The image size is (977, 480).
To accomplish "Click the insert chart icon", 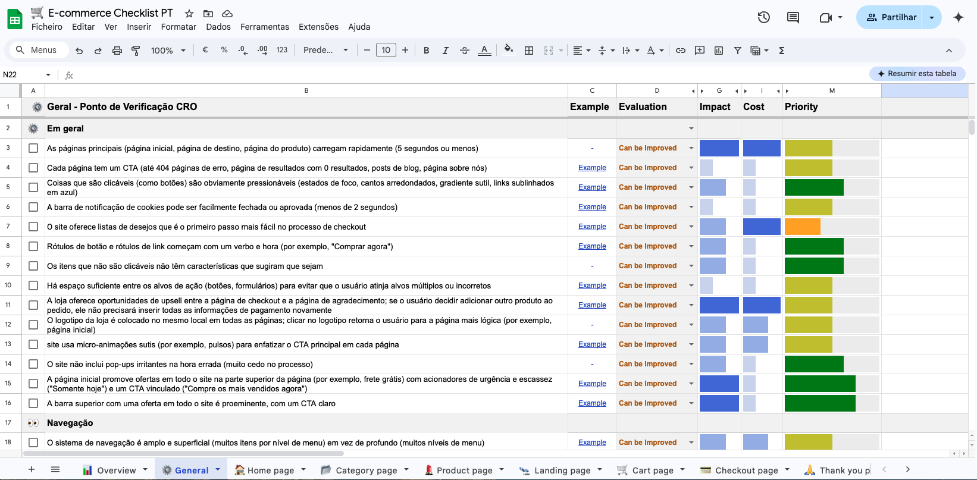I will pyautogui.click(x=719, y=51).
